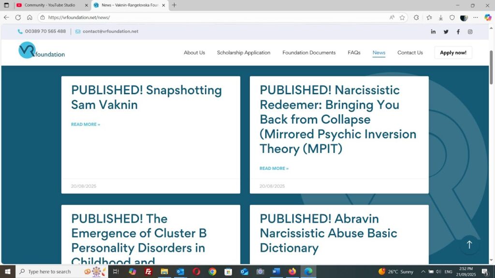The height and width of the screenshot is (278, 495).
Task: Open the Scholarship Application menu item
Action: pyautogui.click(x=243, y=53)
